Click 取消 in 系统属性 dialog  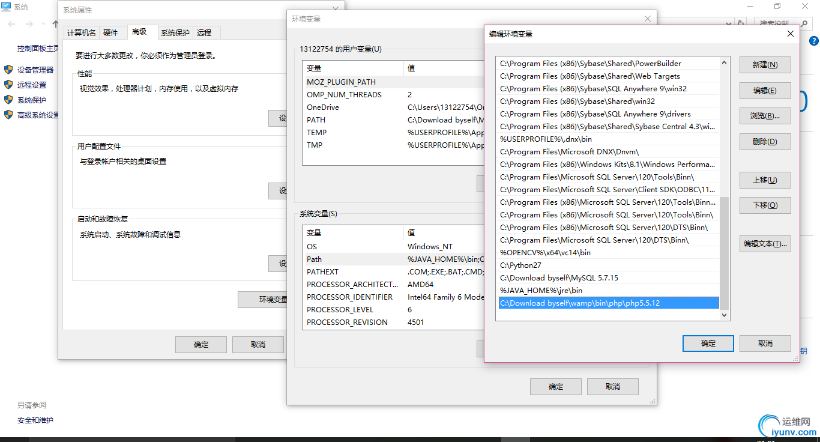tap(258, 345)
